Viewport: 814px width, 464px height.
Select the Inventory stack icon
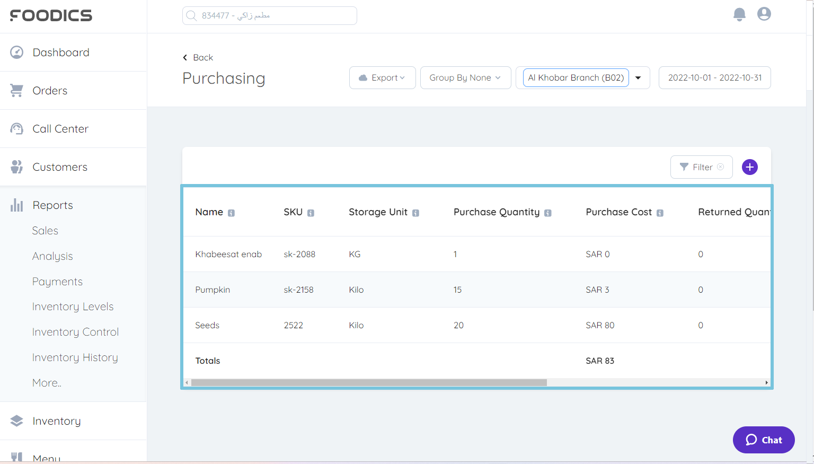tap(16, 421)
